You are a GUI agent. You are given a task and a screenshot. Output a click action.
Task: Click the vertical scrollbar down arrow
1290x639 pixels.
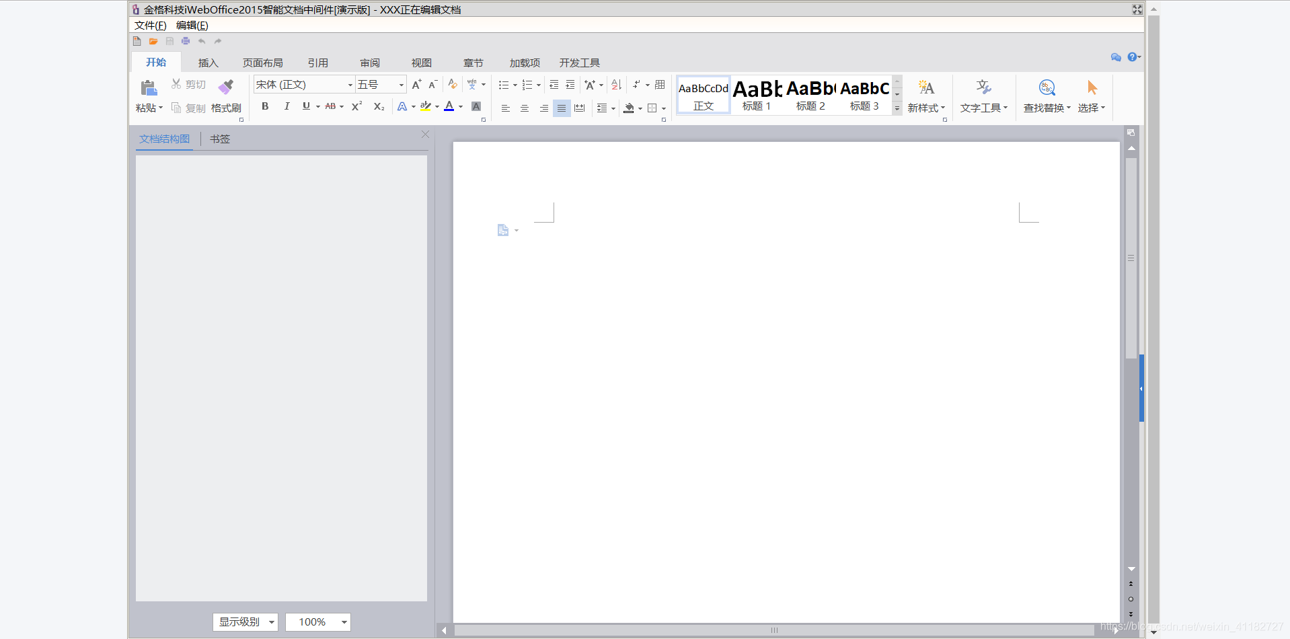pyautogui.click(x=1131, y=569)
